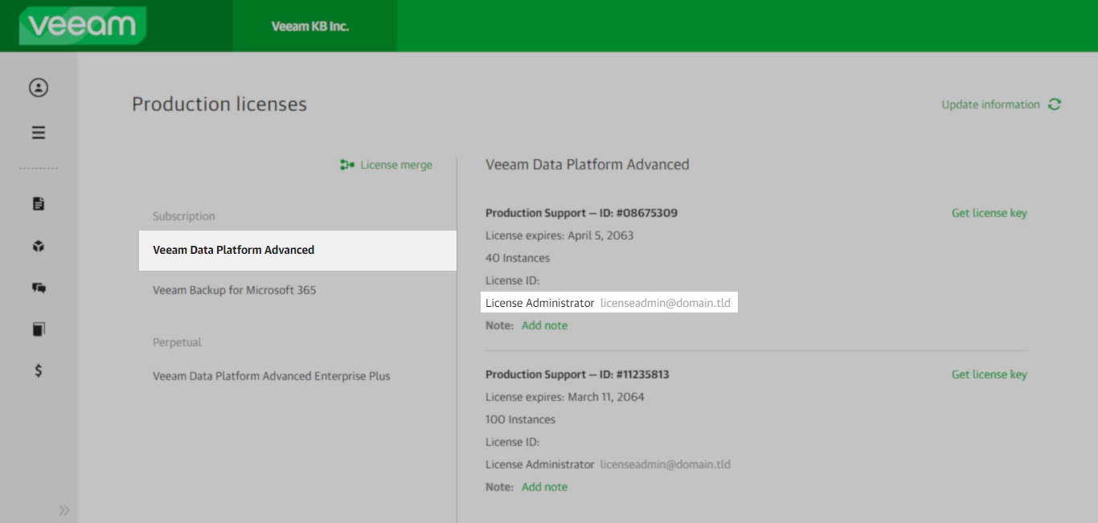Image resolution: width=1098 pixels, height=523 pixels.
Task: Click the License merge icon
Action: 347,165
